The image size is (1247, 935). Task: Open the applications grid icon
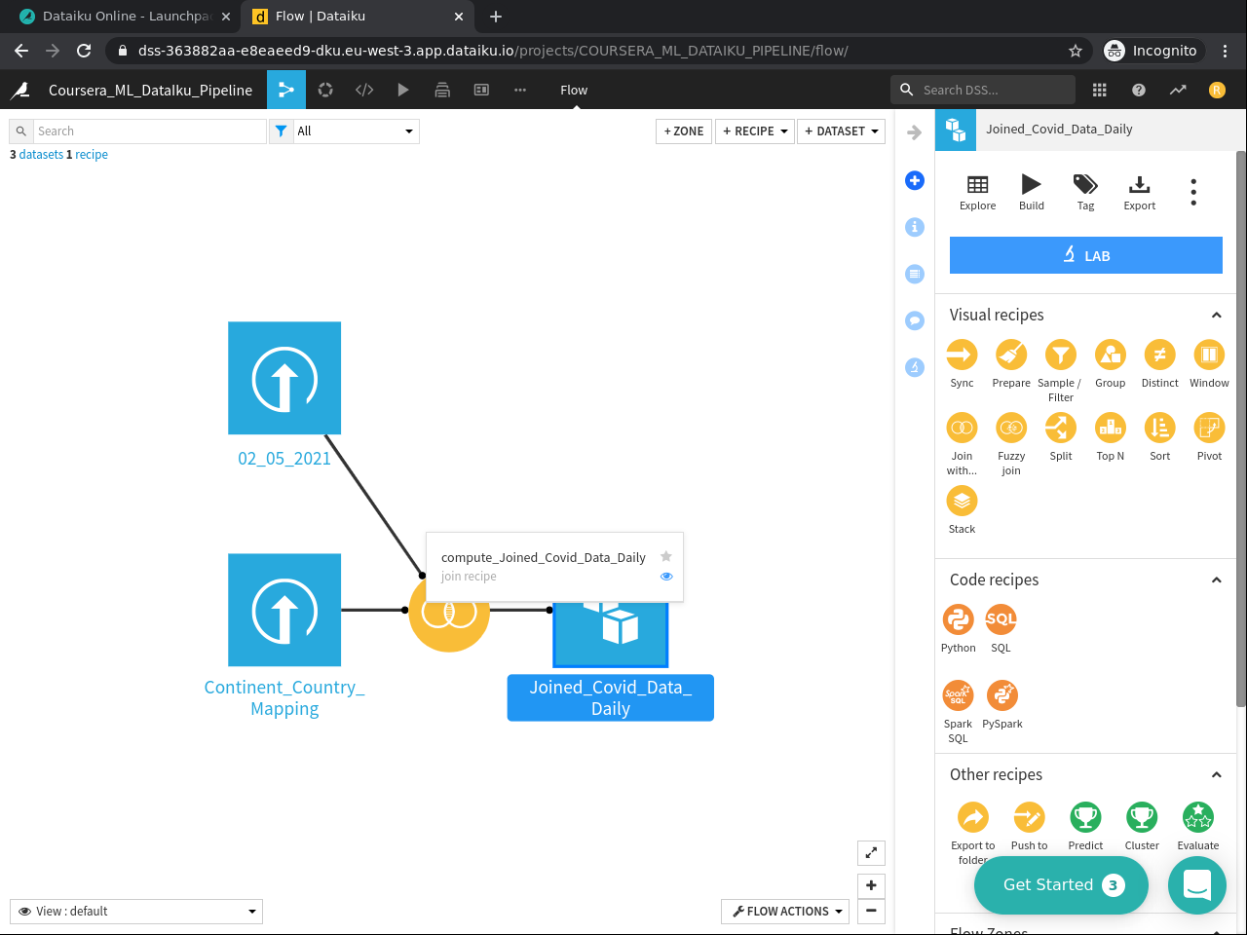click(1100, 90)
